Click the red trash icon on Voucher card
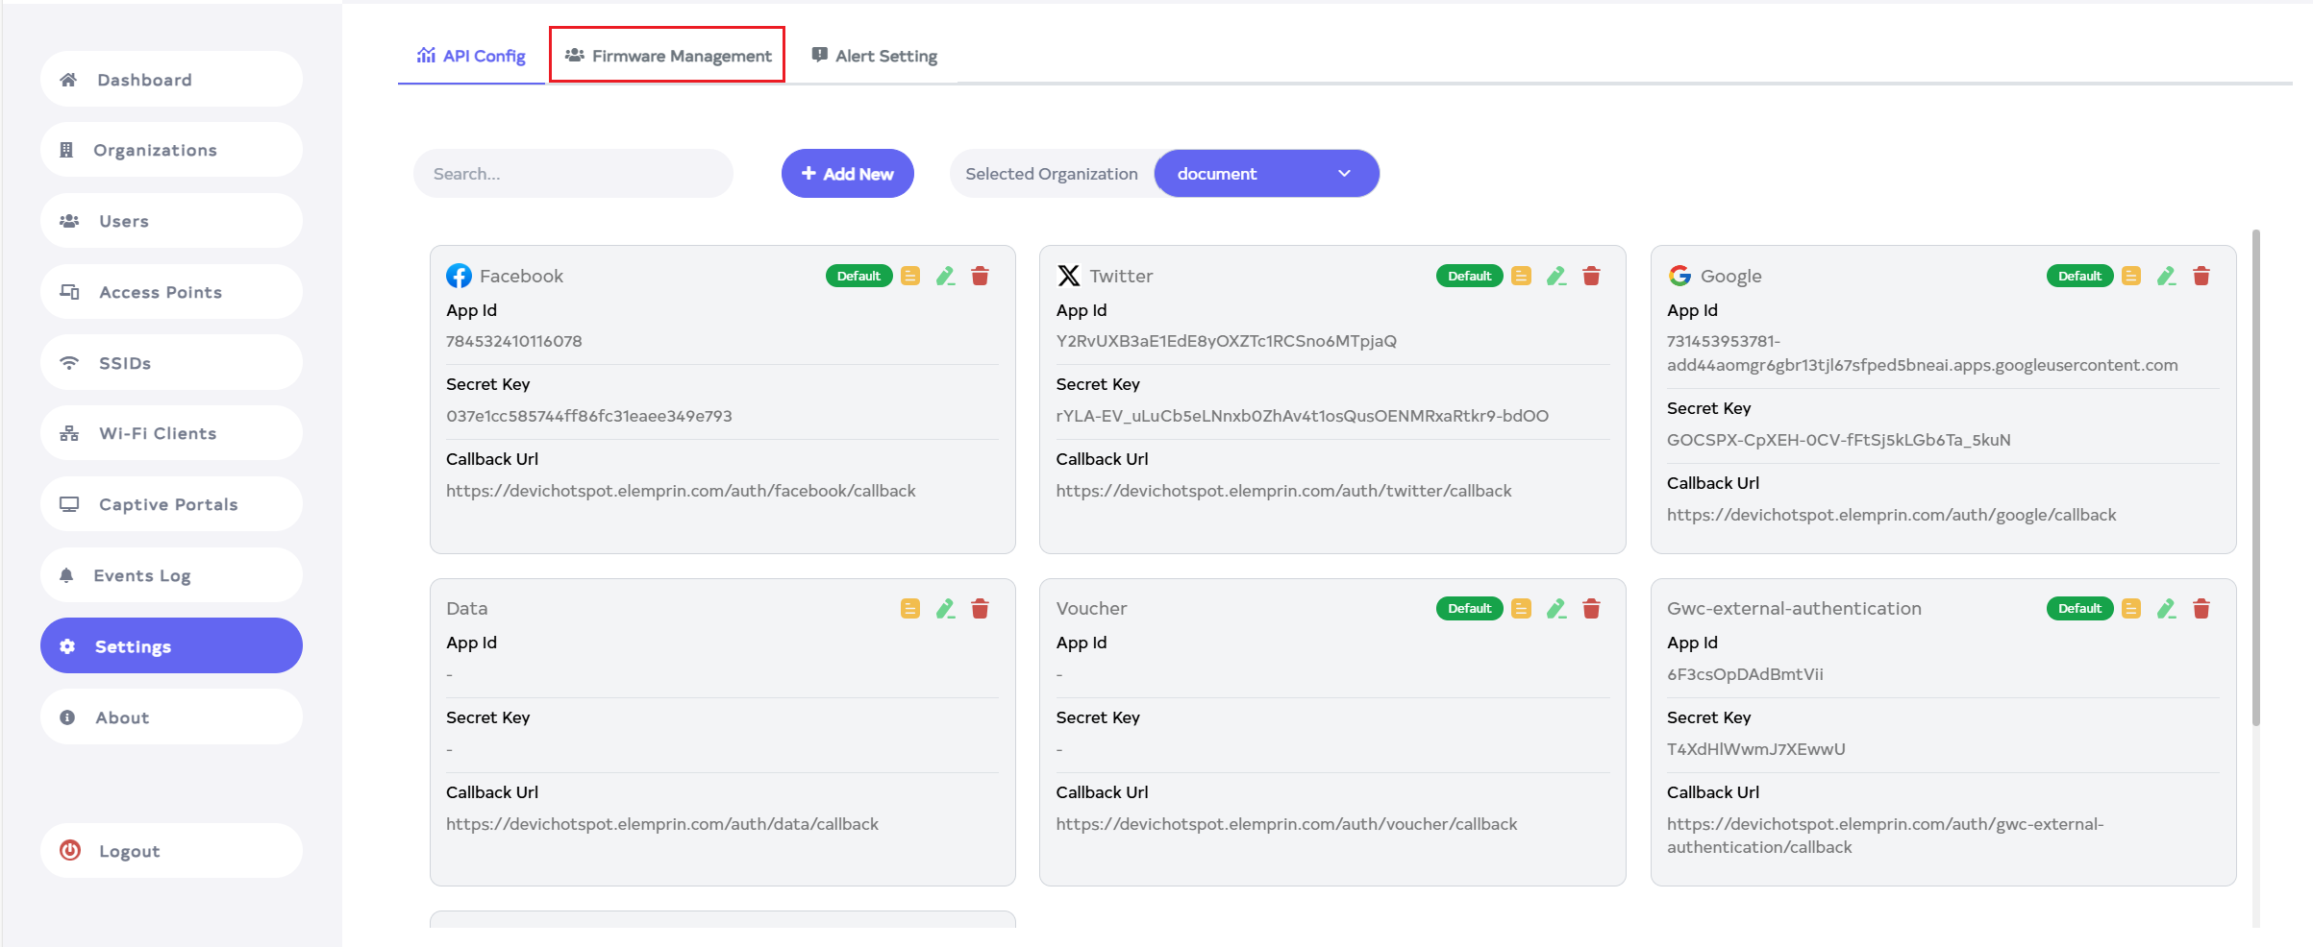This screenshot has height=947, width=2313. click(x=1591, y=609)
